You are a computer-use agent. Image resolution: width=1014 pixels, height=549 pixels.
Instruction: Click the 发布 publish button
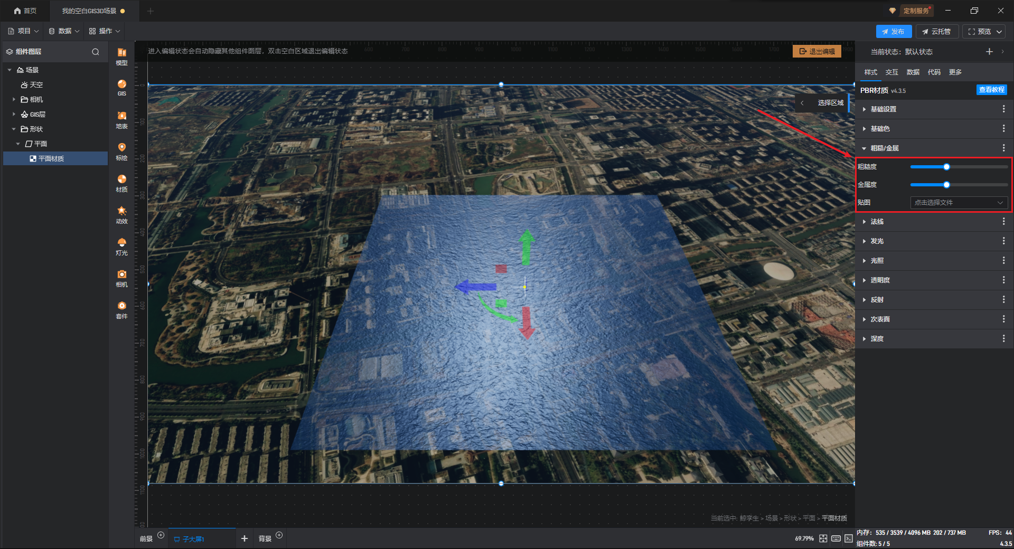coord(893,32)
